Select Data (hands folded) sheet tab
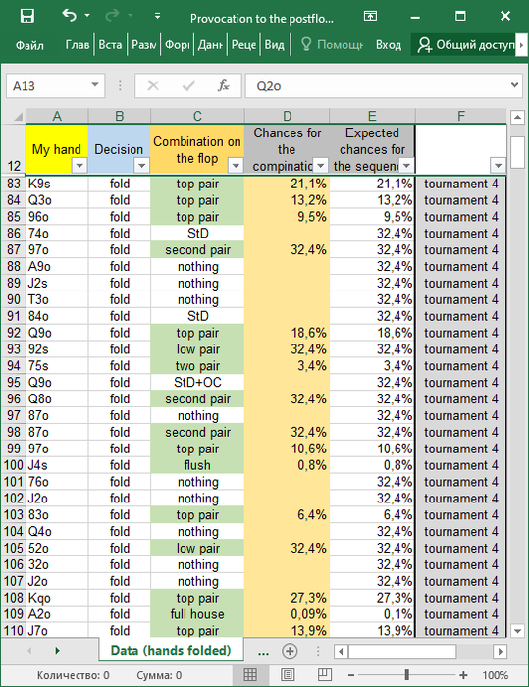The image size is (529, 687). coord(171,650)
